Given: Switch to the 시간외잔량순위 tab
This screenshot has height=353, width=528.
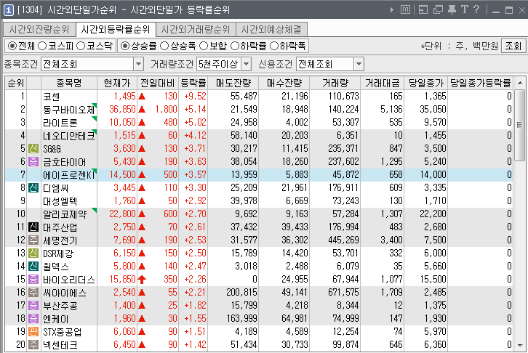Looking at the screenshot, I should pos(39,30).
